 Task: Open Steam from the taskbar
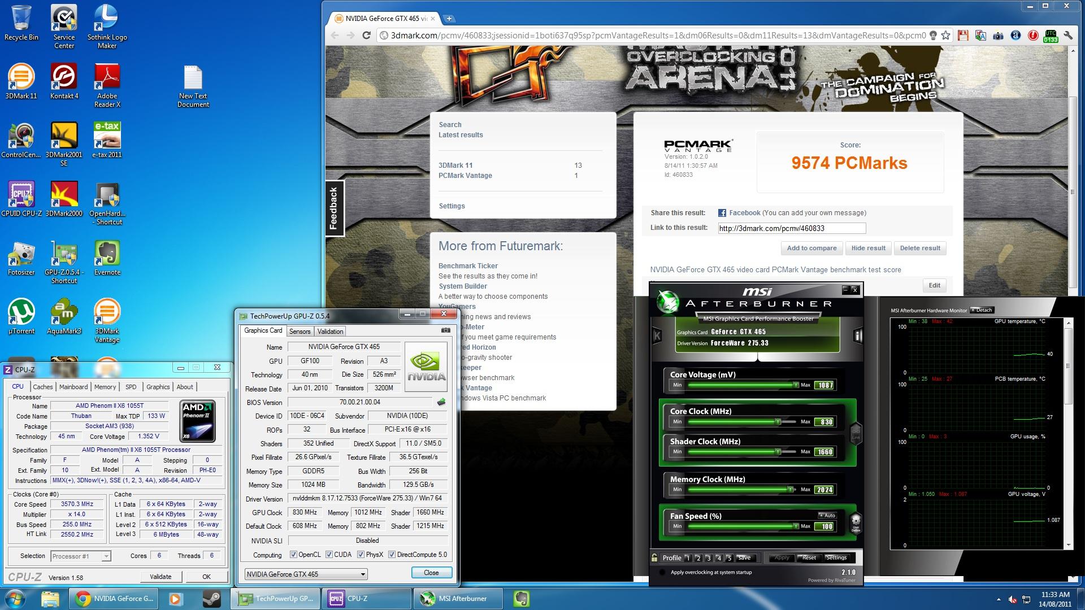pyautogui.click(x=212, y=599)
